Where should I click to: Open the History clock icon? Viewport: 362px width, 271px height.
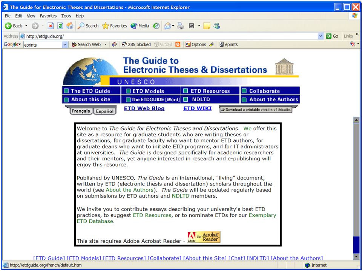156,26
